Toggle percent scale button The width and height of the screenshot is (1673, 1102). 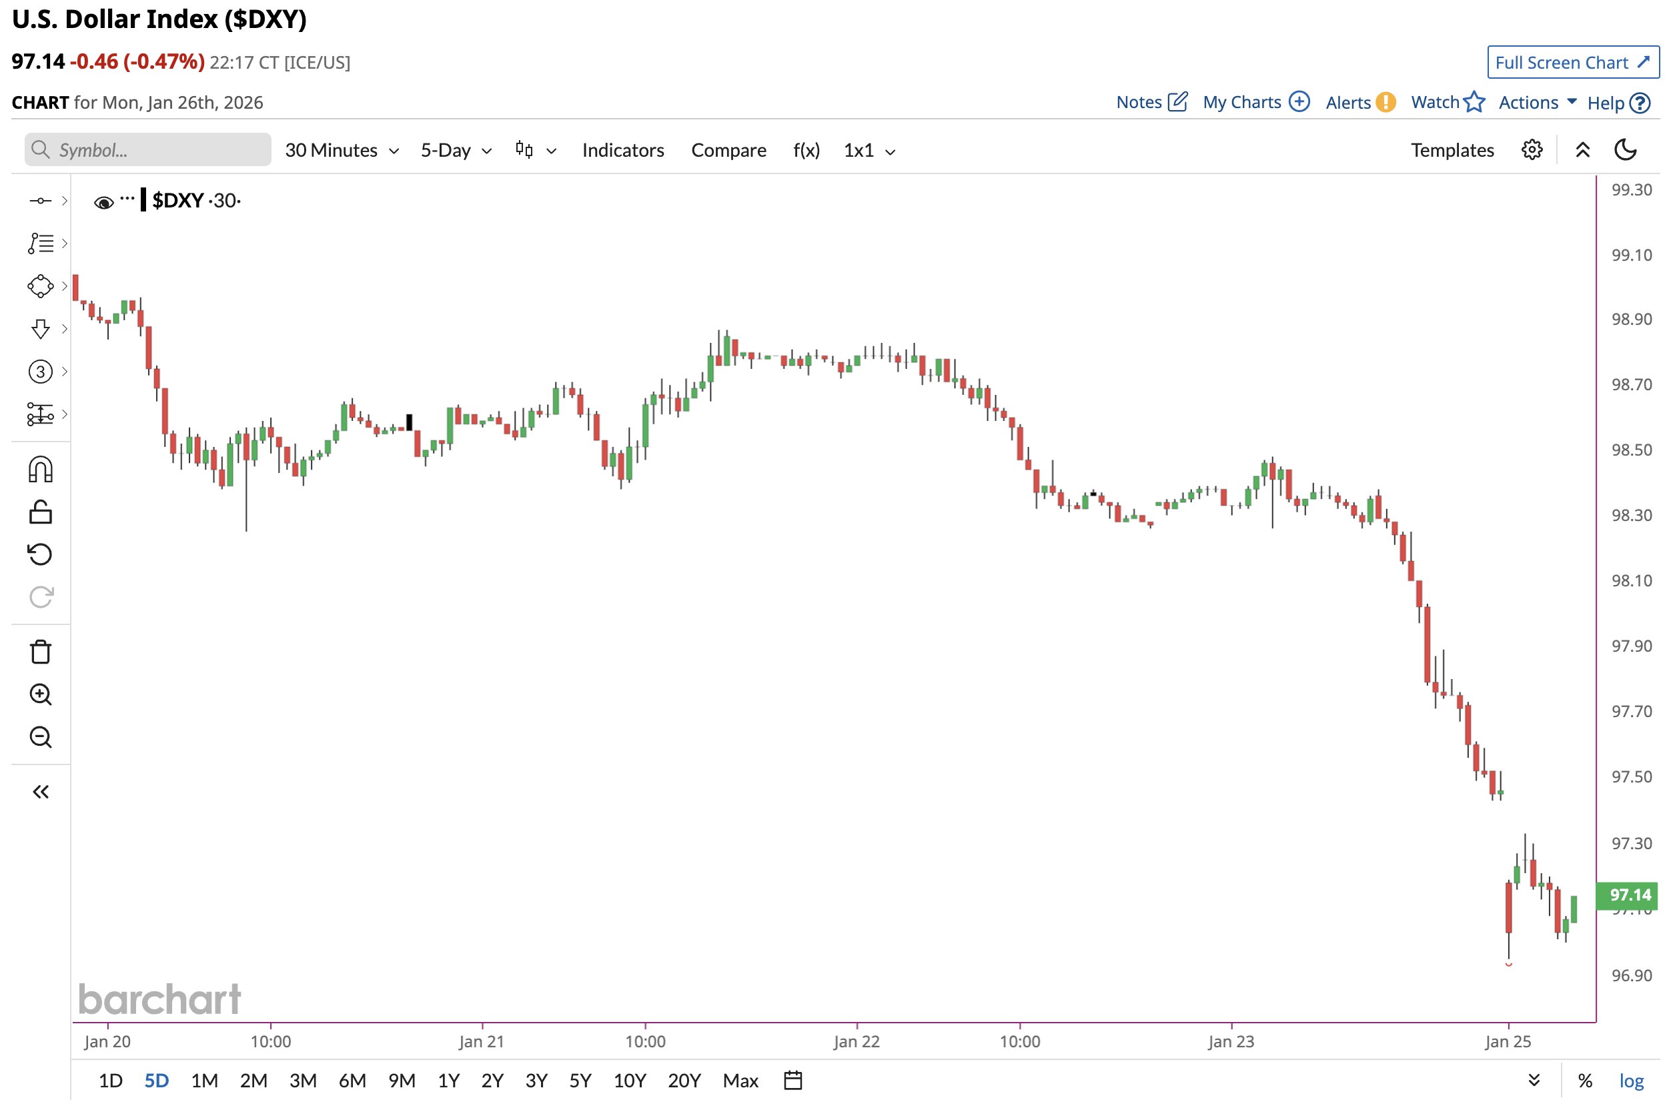tap(1585, 1080)
